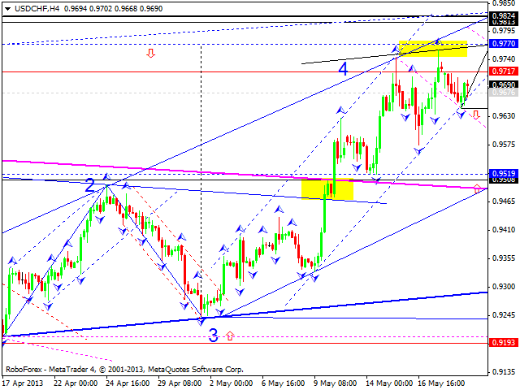This screenshot has height=390, width=520.
Task: Select the wave label 4
Action: pos(344,70)
